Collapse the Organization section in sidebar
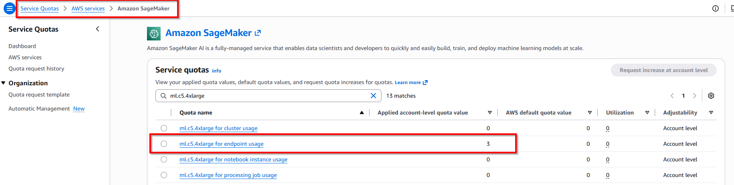The height and width of the screenshot is (185, 734). pos(4,83)
